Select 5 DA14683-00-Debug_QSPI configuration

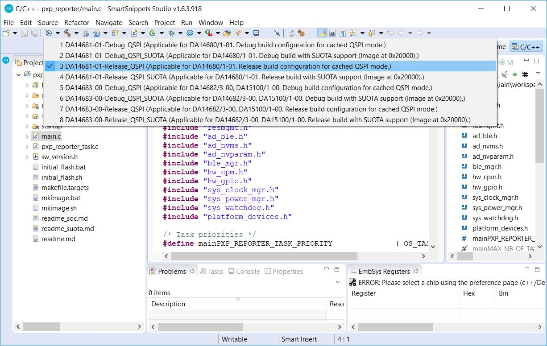point(270,88)
